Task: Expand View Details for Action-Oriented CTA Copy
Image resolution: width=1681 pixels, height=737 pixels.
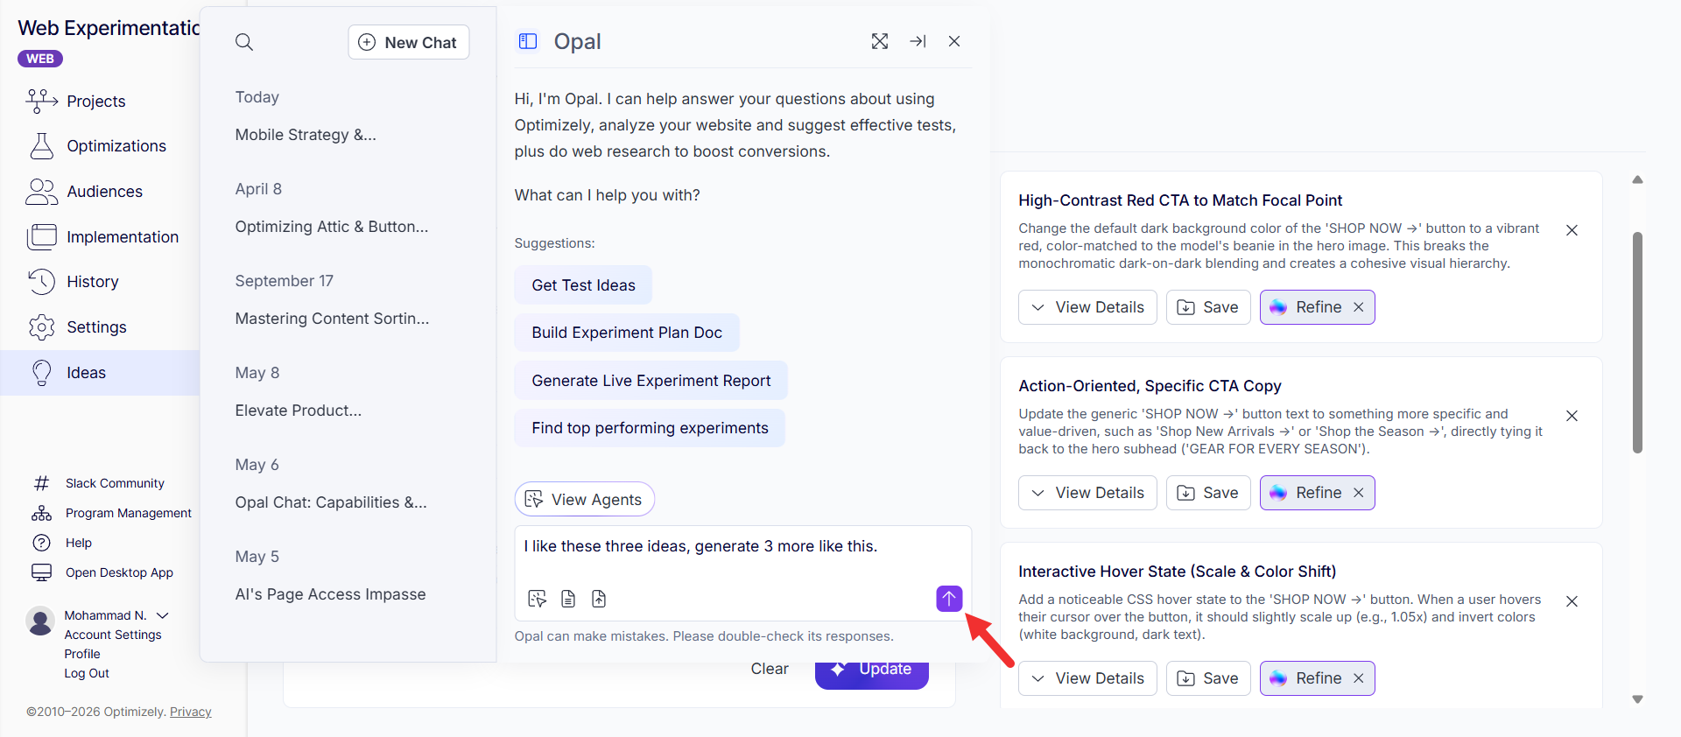Action: coord(1087,493)
